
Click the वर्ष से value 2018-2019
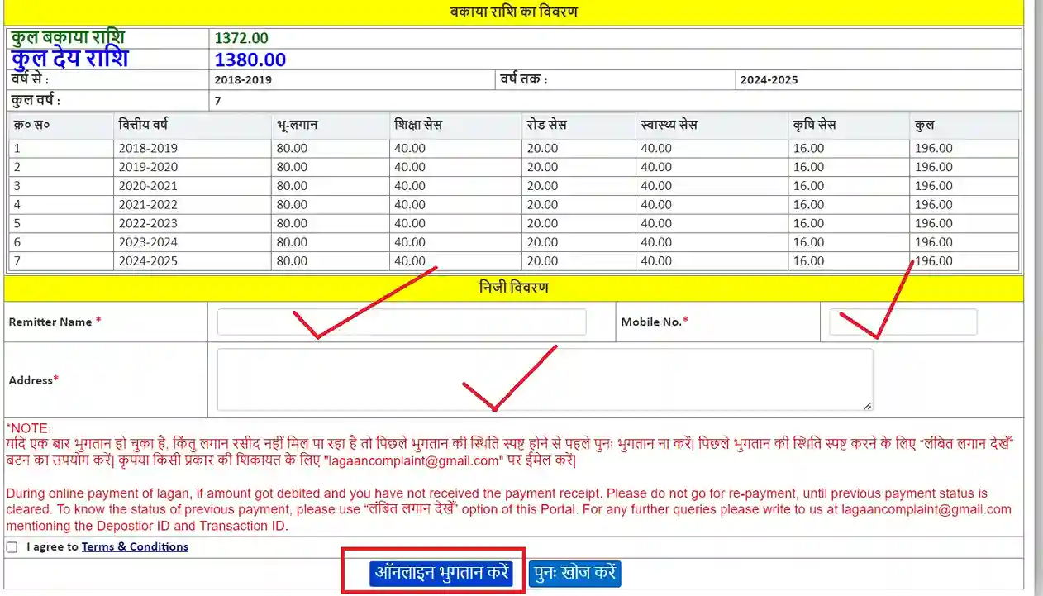[243, 80]
